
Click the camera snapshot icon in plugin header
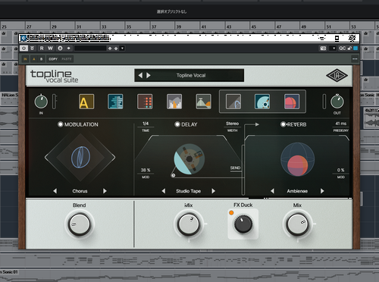tap(323, 49)
